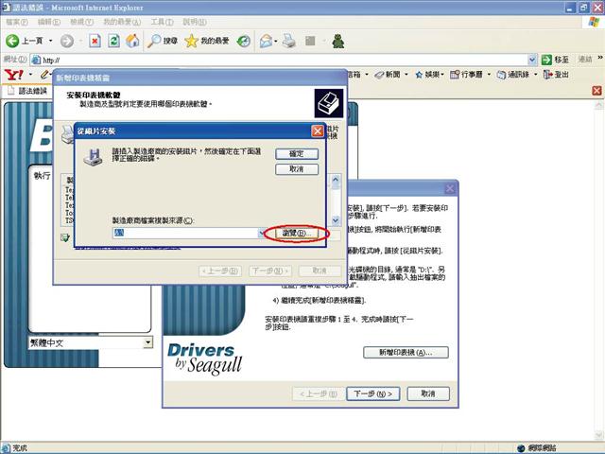Click the Print toolbar icon

pyautogui.click(x=289, y=41)
